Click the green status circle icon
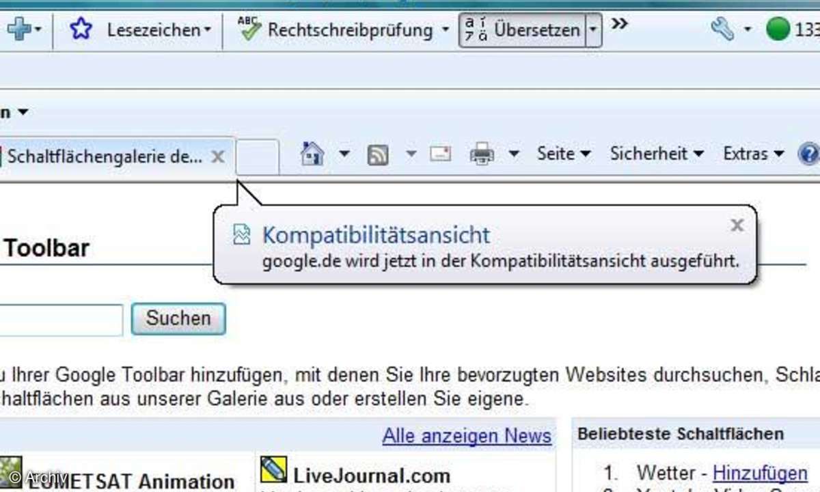 click(x=777, y=29)
